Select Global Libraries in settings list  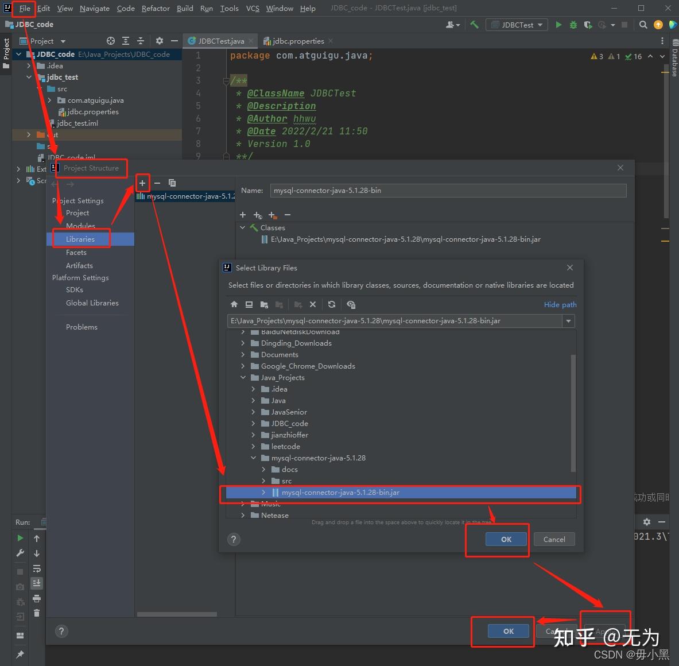(x=92, y=303)
